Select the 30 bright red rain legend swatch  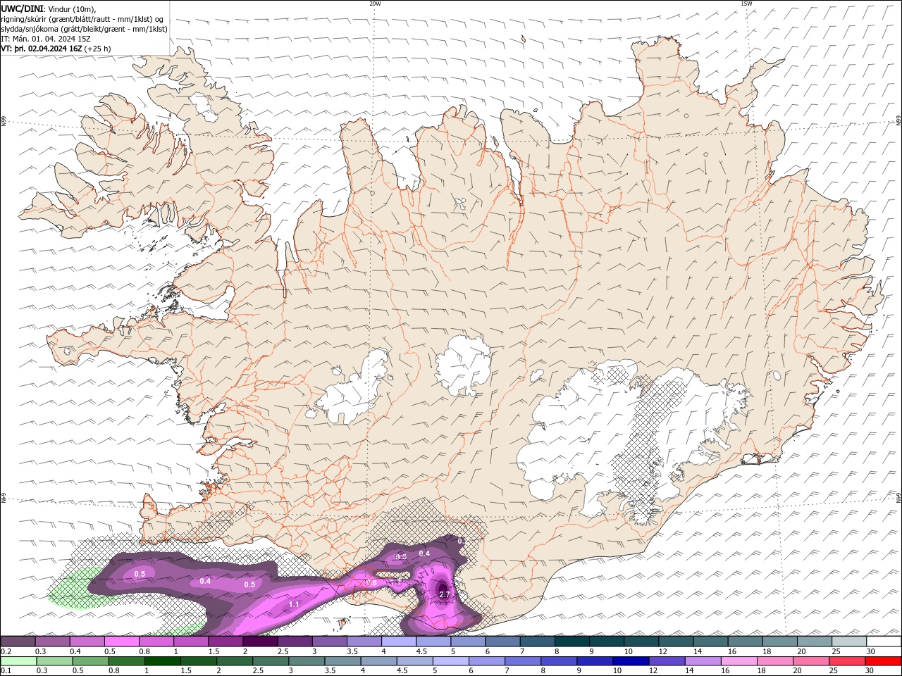[883, 661]
